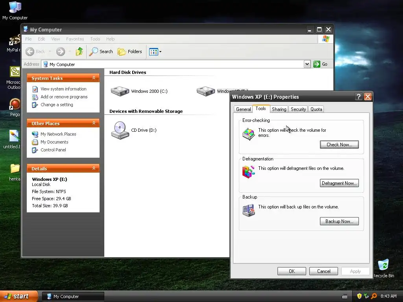Click the Windows flag logo in toolbar

pos(325,39)
